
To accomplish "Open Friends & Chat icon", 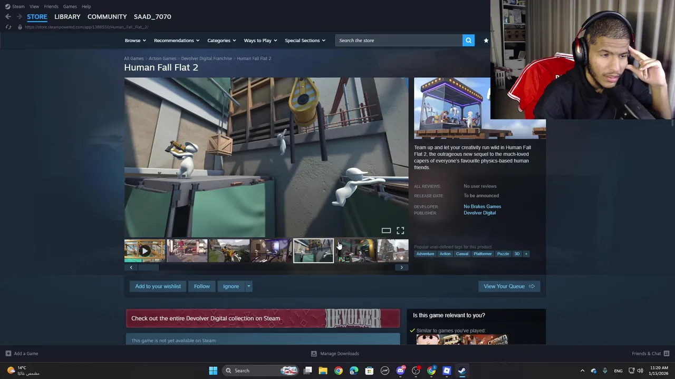I will pyautogui.click(x=667, y=354).
